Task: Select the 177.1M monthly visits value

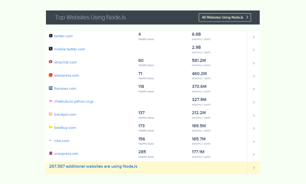Action: tap(198, 152)
